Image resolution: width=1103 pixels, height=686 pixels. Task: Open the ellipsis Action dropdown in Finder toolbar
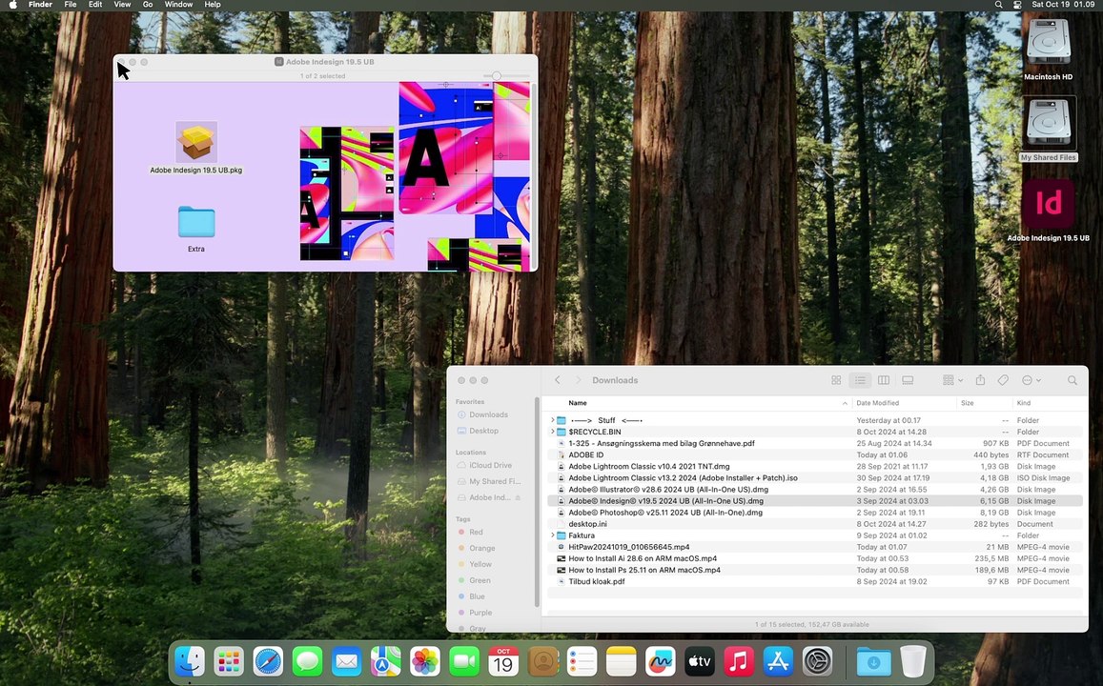point(1032,380)
